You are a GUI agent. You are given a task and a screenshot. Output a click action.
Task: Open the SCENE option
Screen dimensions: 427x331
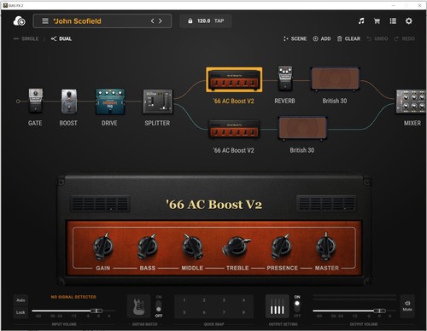point(295,38)
